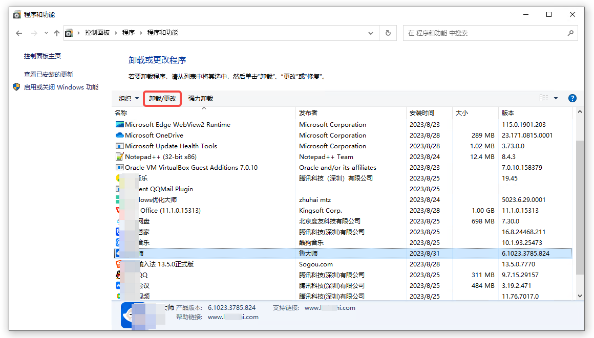This screenshot has height=338, width=594.
Task: Click the large program icon in details pane
Action: pos(133,315)
